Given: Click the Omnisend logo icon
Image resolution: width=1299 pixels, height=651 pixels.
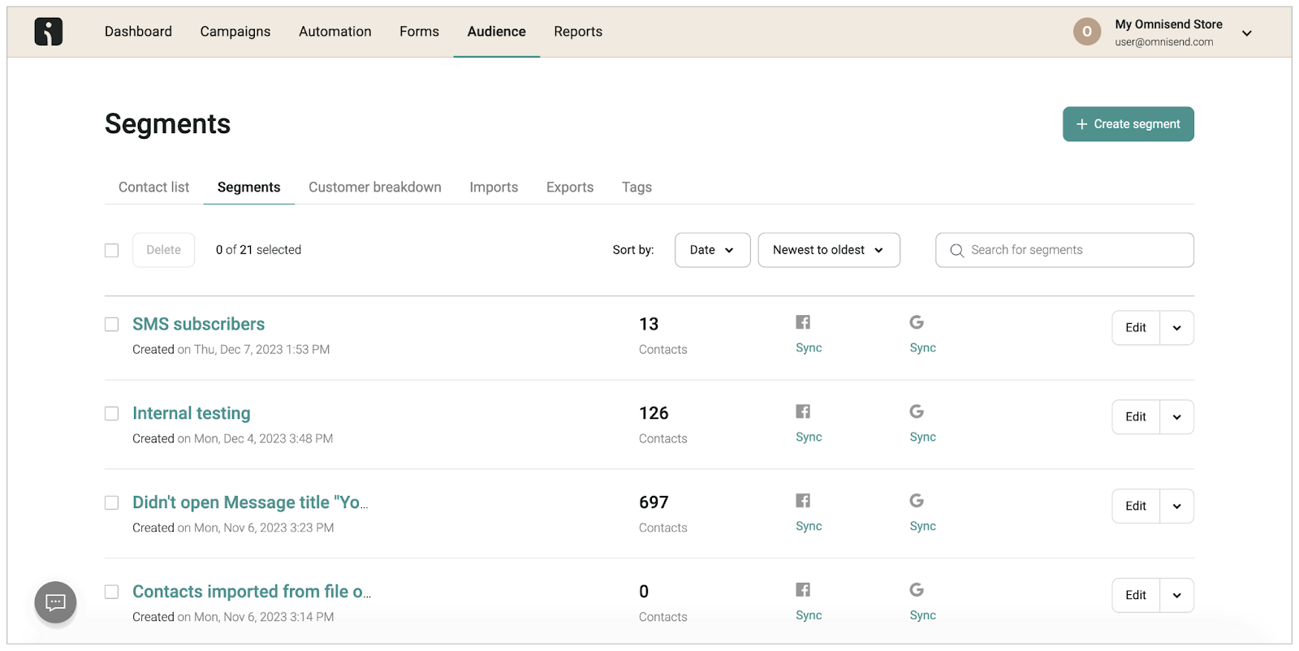Looking at the screenshot, I should click(x=49, y=32).
